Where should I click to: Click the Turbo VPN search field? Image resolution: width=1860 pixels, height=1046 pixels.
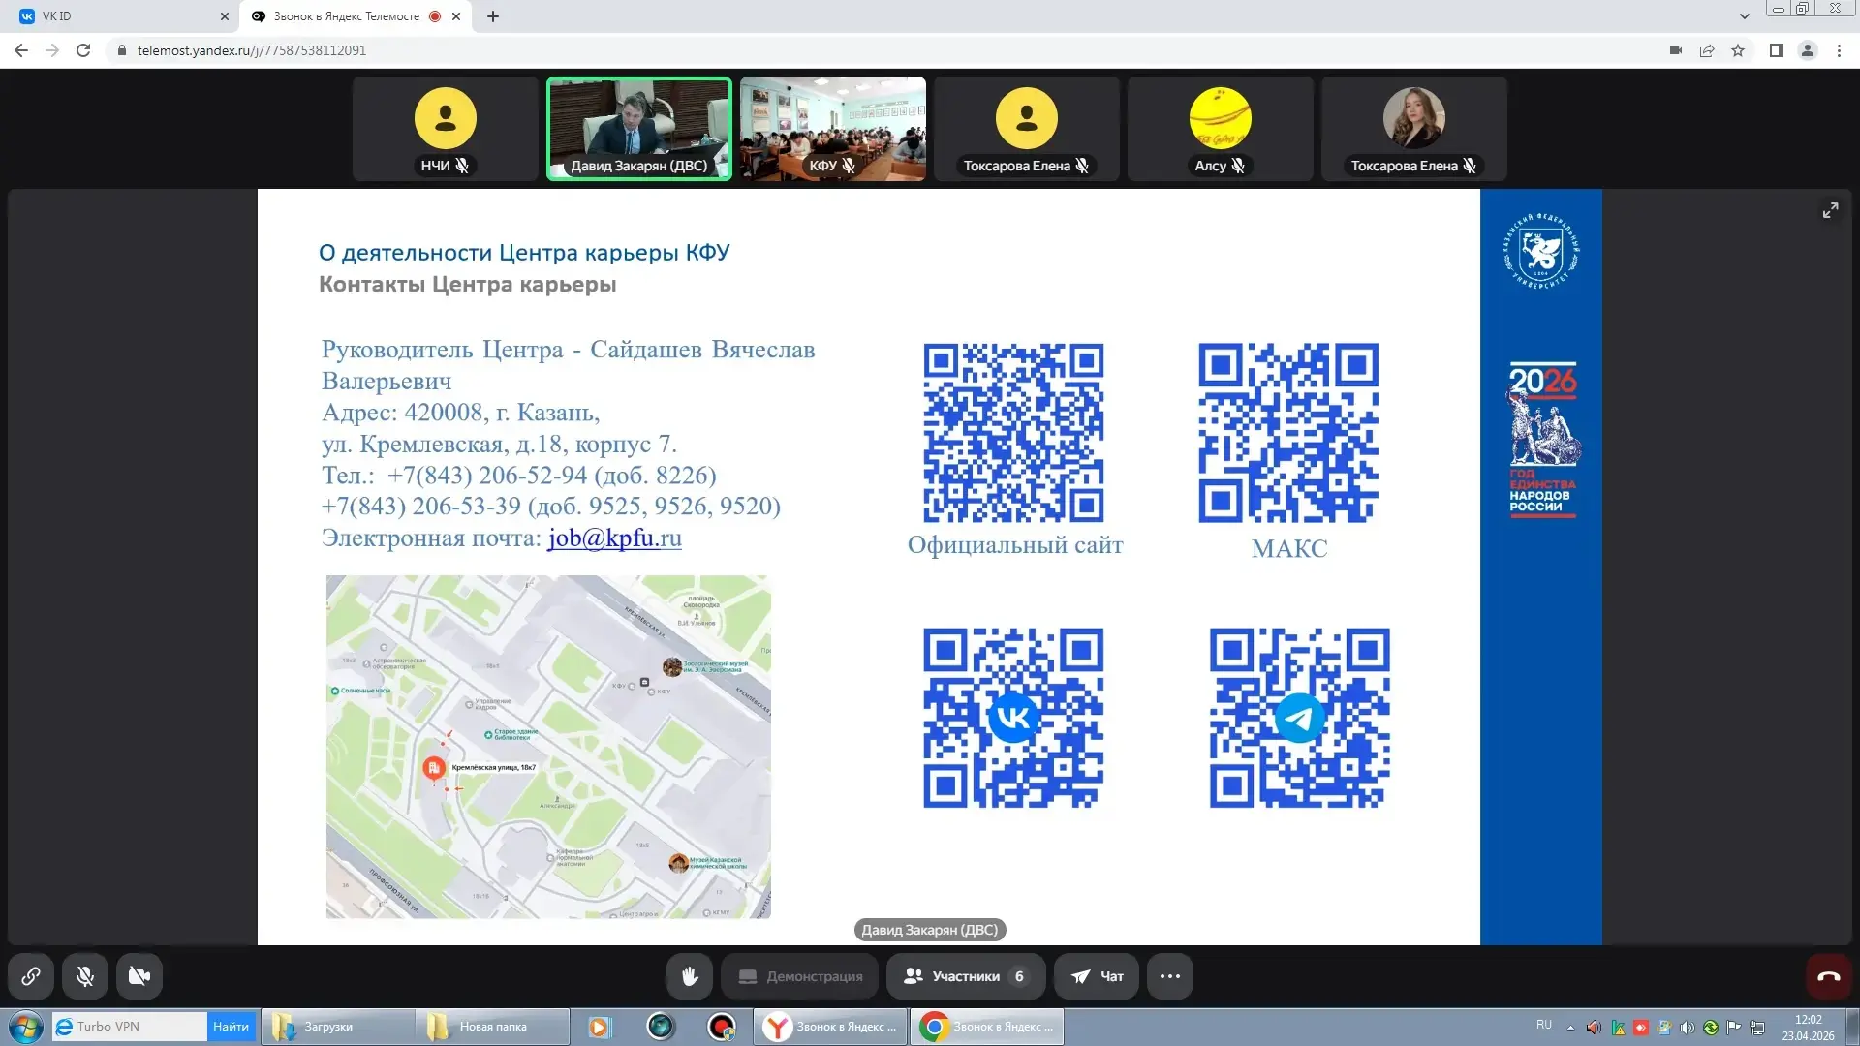(x=130, y=1027)
